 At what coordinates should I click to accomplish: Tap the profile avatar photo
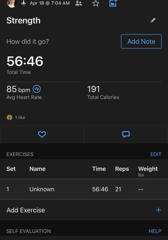[x=12, y=3]
